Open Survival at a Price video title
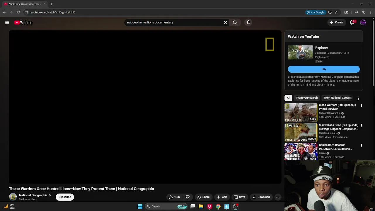Viewport: 375px width, 211px height. [x=338, y=127]
